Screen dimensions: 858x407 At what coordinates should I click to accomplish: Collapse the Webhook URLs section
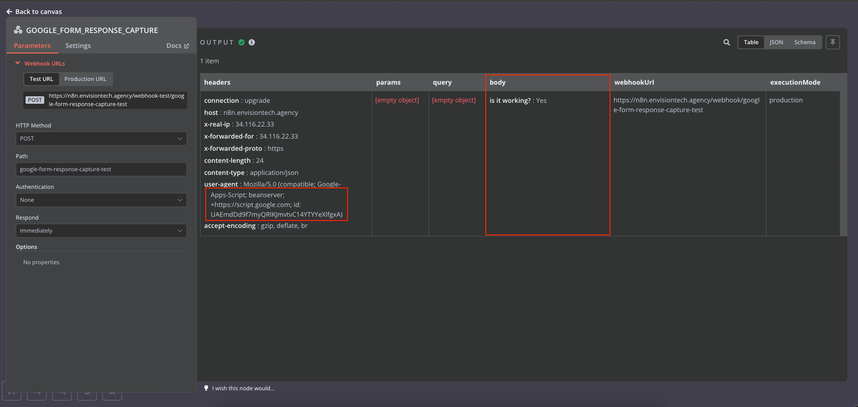[x=18, y=63]
